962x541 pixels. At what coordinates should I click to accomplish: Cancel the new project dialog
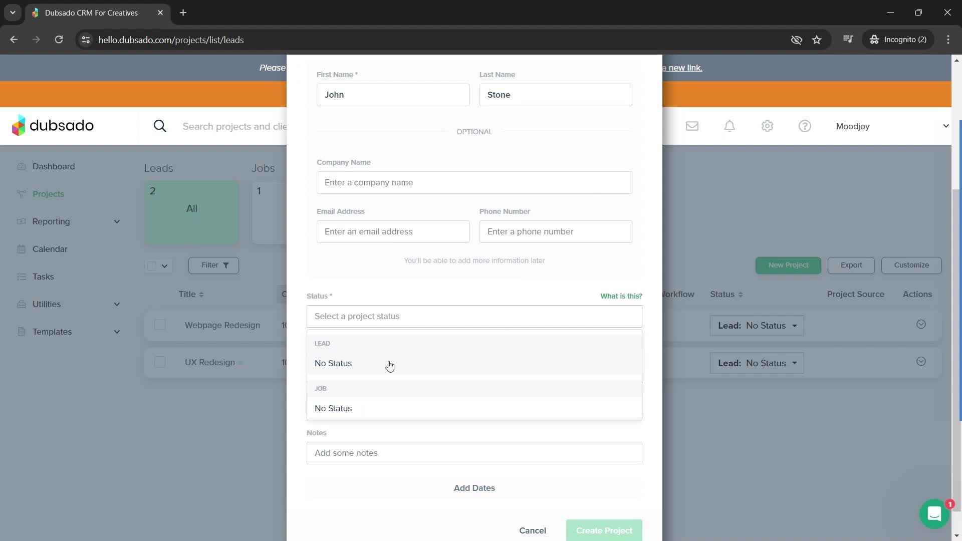tap(532, 530)
